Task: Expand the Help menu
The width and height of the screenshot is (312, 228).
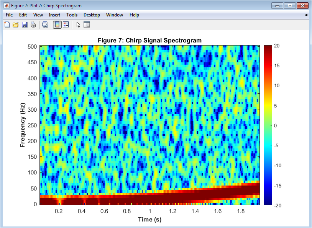Action: (x=134, y=15)
